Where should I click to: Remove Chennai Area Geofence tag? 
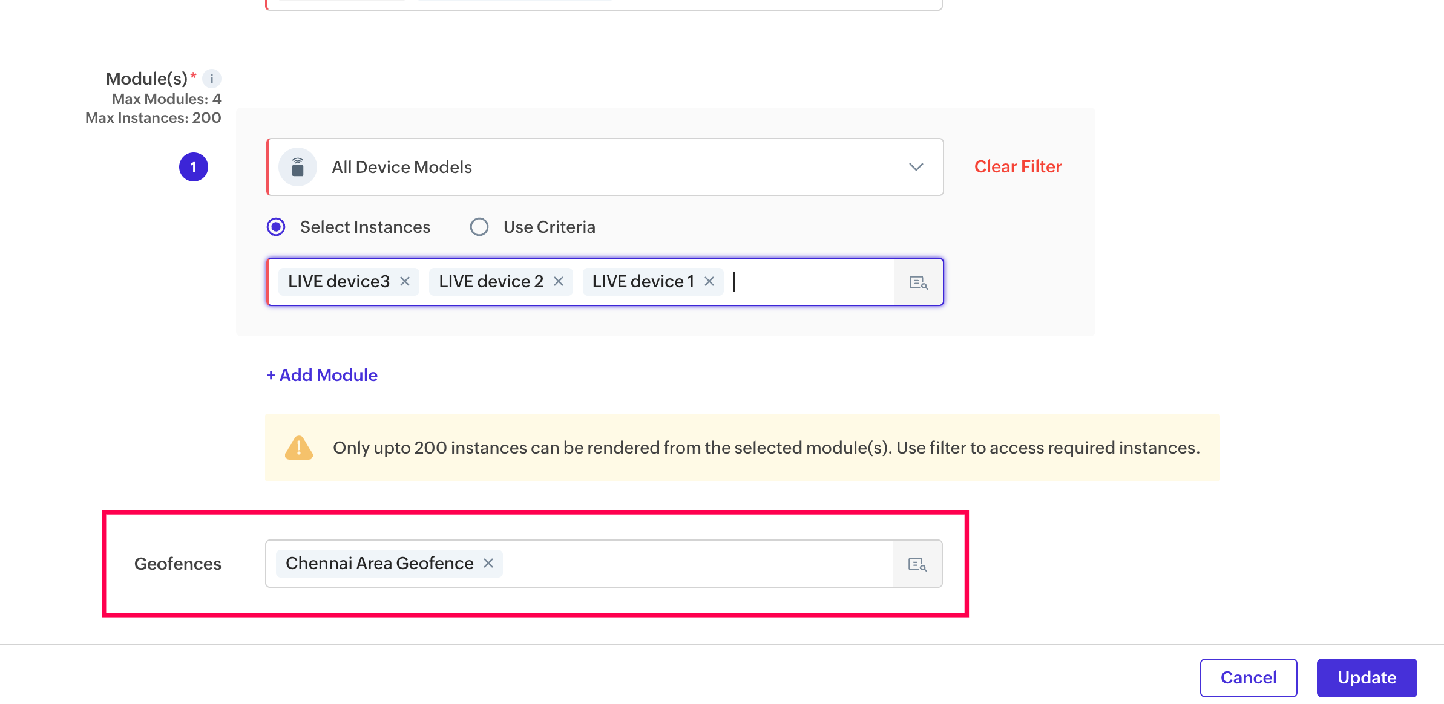tap(488, 564)
